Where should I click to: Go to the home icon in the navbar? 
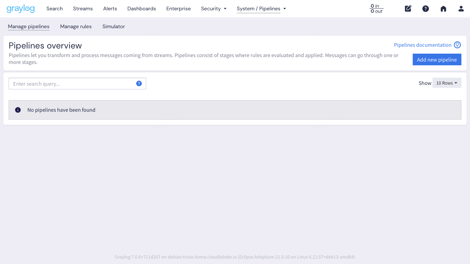coord(443,9)
